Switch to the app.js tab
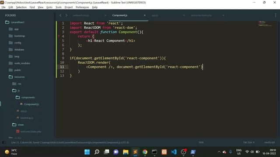The width and height of the screenshot is (280, 157). pos(155,16)
